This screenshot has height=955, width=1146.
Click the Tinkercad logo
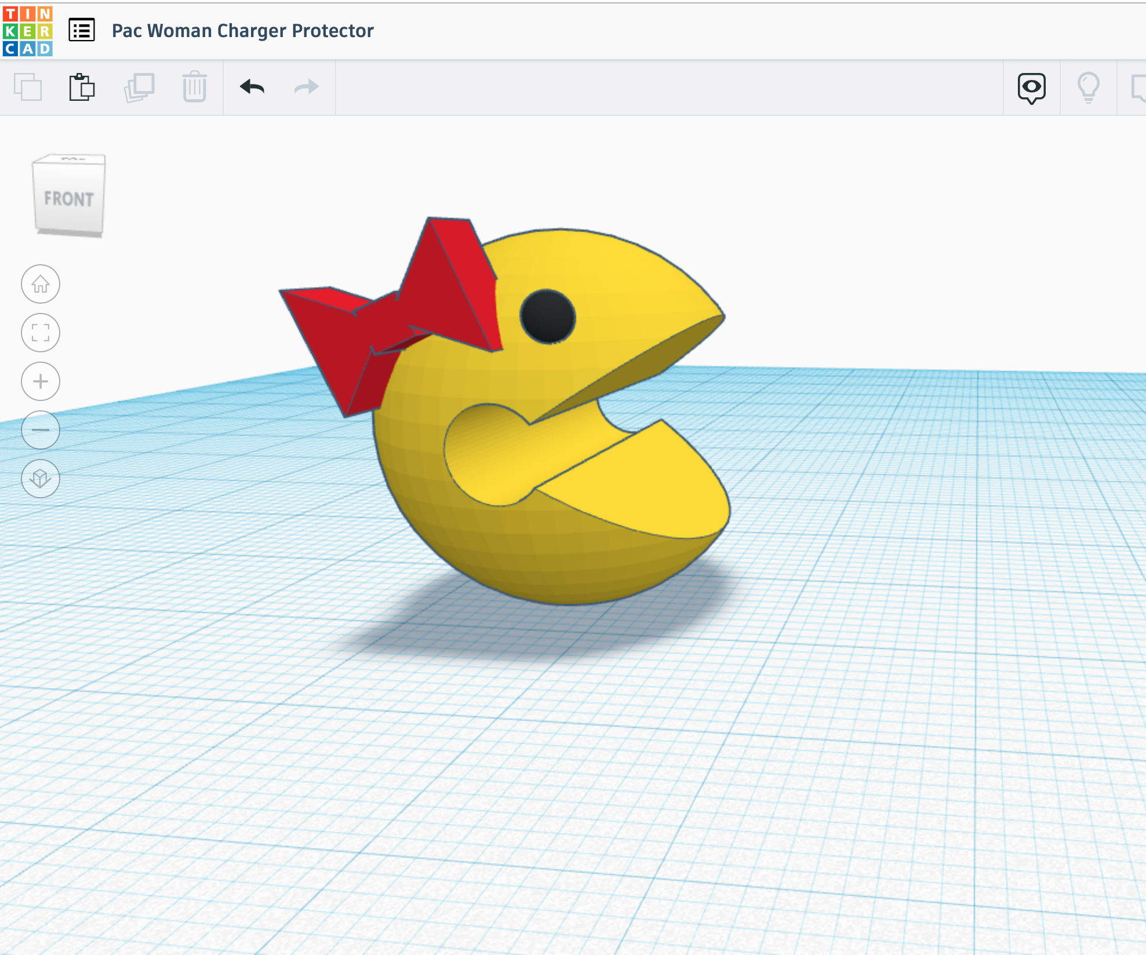click(27, 31)
